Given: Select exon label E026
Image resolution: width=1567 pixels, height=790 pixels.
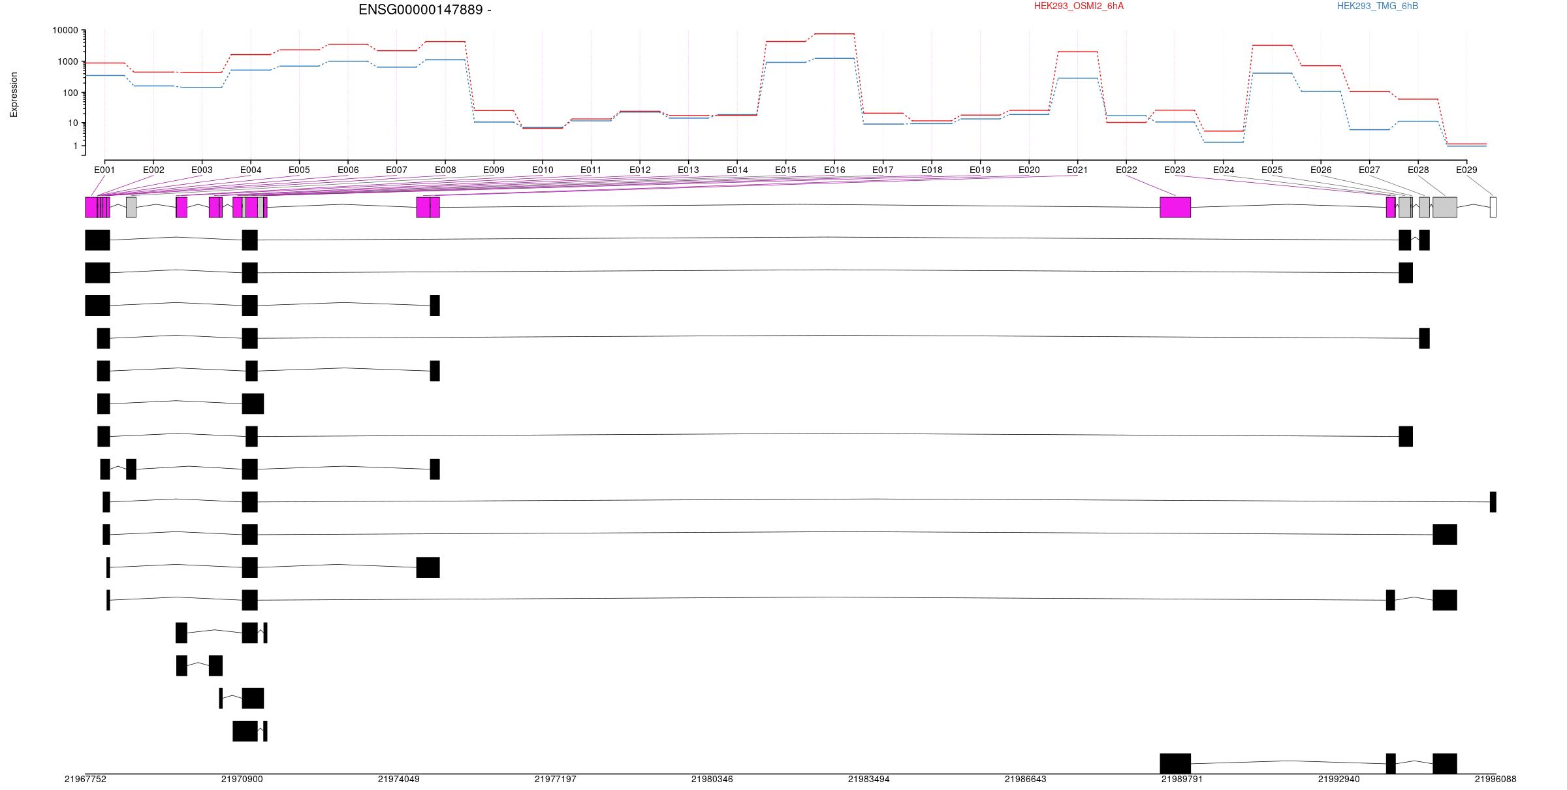Looking at the screenshot, I should (x=1321, y=170).
